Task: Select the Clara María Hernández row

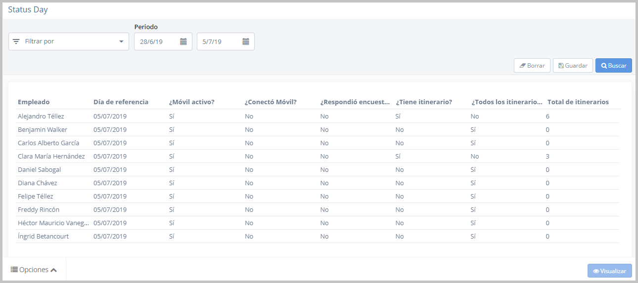Action: click(51, 157)
